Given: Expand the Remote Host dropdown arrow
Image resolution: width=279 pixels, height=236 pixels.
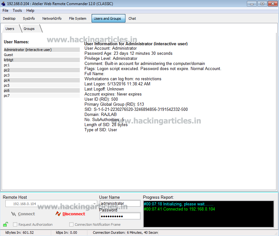Looking at the screenshot, I should coord(95,204).
